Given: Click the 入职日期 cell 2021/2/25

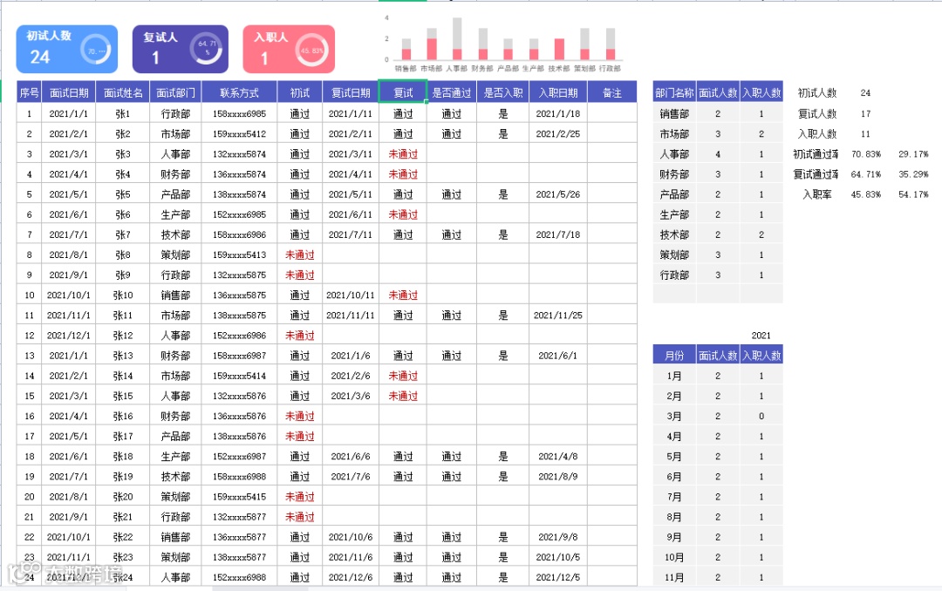Looking at the screenshot, I should [558, 133].
